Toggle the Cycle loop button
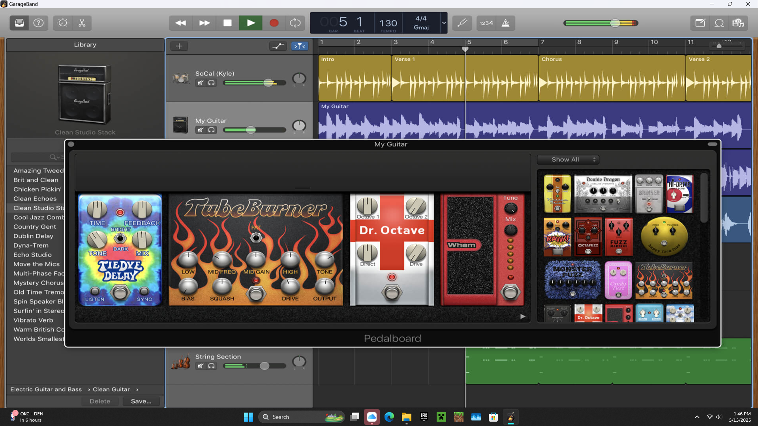Image resolution: width=758 pixels, height=426 pixels. coord(295,23)
